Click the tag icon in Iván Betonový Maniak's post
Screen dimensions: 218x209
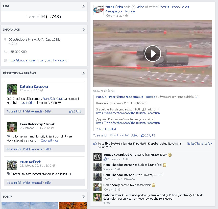click(9, 136)
